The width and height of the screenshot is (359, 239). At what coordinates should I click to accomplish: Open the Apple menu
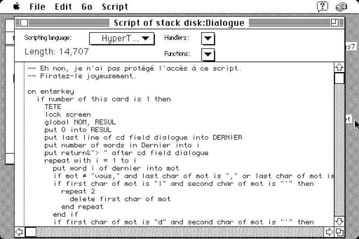coord(17,6)
